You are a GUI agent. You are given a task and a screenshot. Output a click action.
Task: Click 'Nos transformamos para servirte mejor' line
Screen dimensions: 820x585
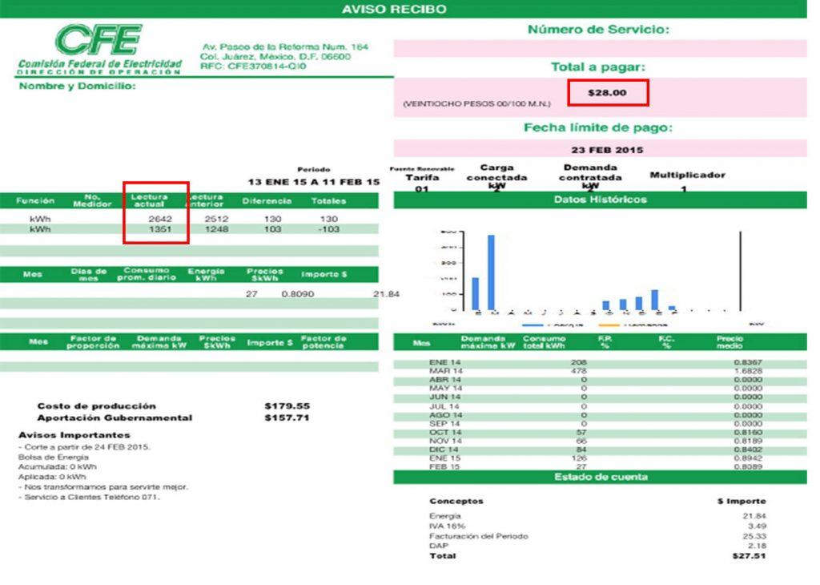click(103, 487)
